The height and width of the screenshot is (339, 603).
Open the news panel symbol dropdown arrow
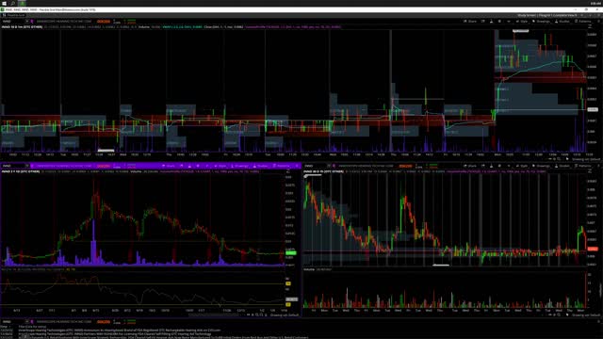[x=26, y=321]
